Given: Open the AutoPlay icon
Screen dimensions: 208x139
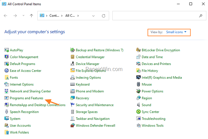Looking at the screenshot, I should (6, 50).
